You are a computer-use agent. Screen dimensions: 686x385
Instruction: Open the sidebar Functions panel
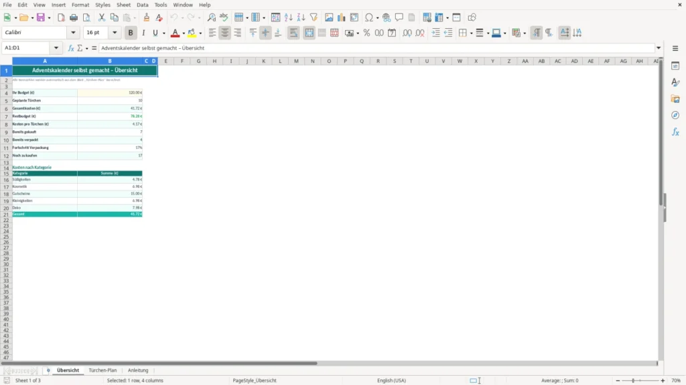tap(675, 132)
